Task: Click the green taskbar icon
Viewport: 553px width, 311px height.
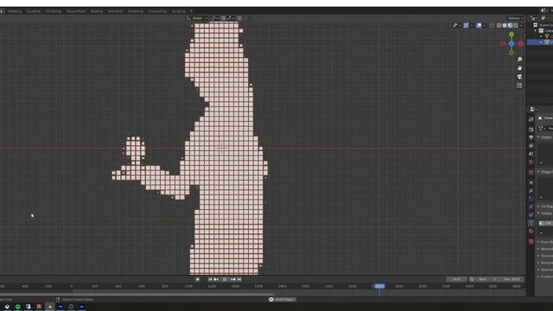Action: tap(17, 307)
